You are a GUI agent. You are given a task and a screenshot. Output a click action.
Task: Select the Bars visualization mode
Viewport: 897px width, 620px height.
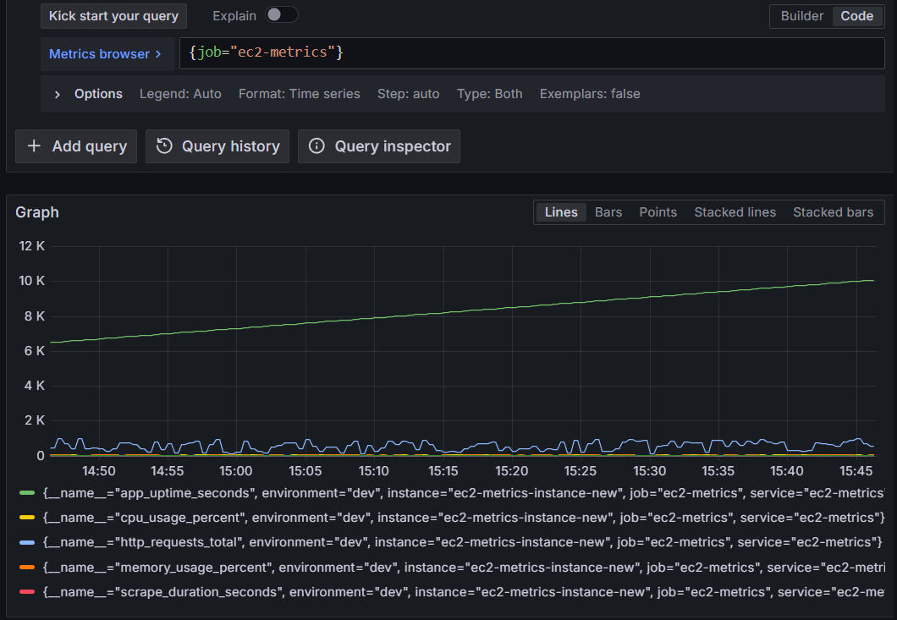(x=608, y=211)
